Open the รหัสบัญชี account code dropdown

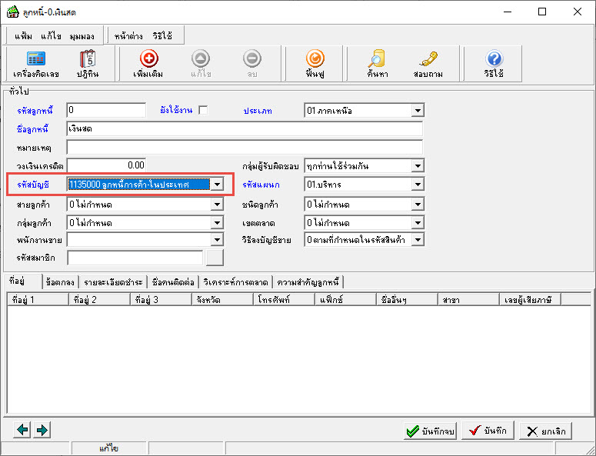218,185
